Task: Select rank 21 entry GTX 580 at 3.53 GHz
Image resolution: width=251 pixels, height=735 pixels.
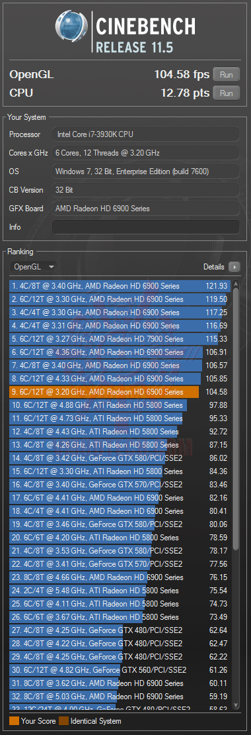Action: pos(120,550)
